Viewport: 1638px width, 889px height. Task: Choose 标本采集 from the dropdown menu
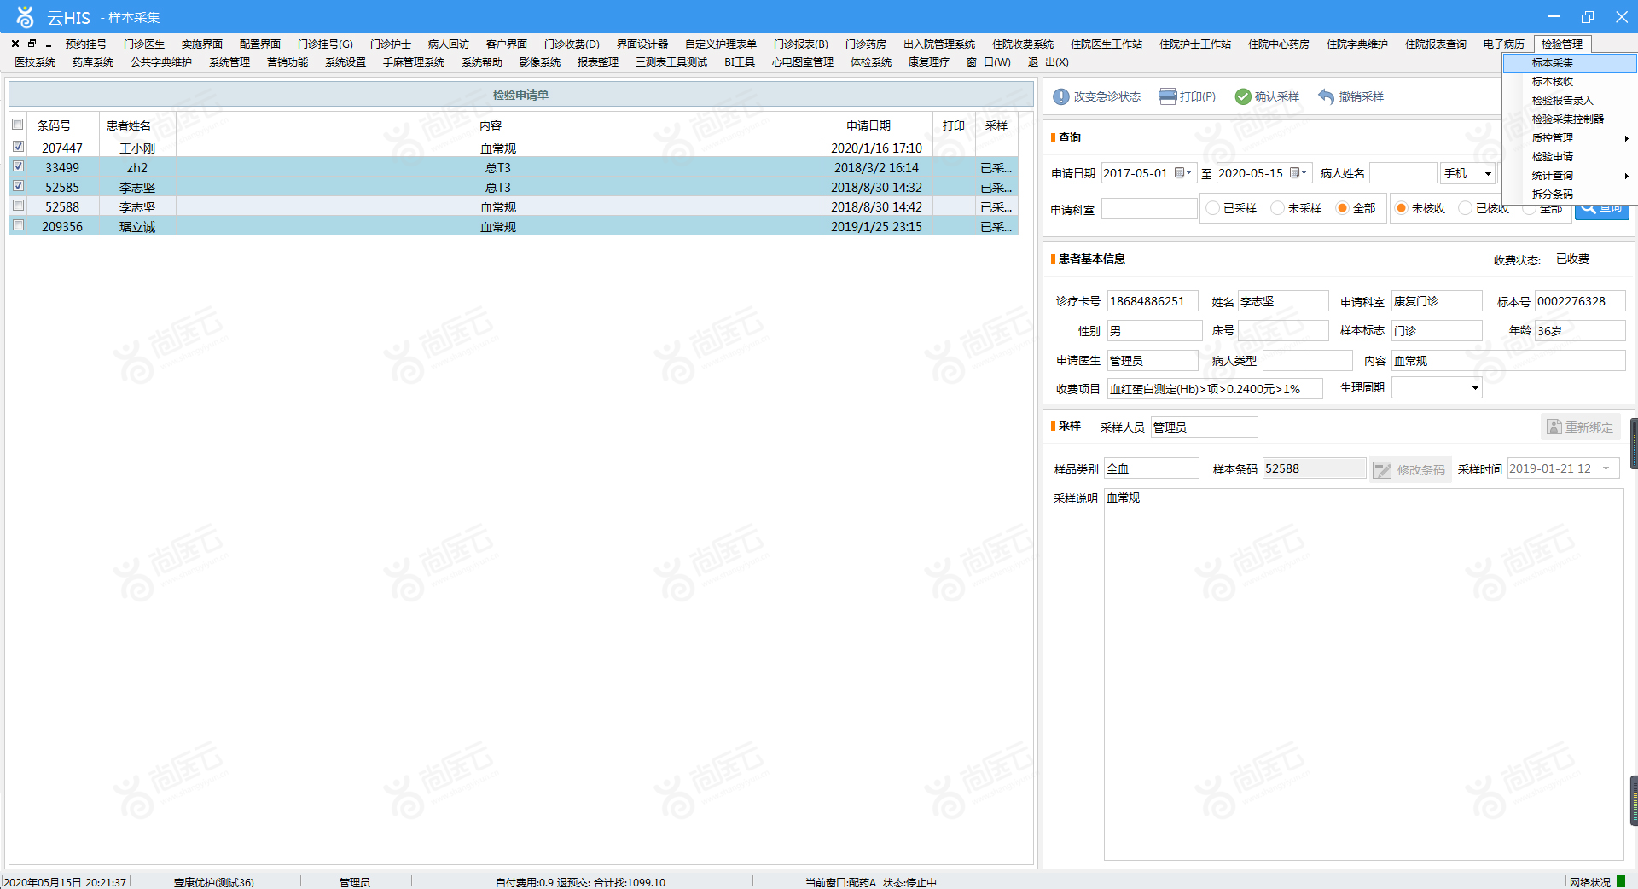click(x=1570, y=63)
